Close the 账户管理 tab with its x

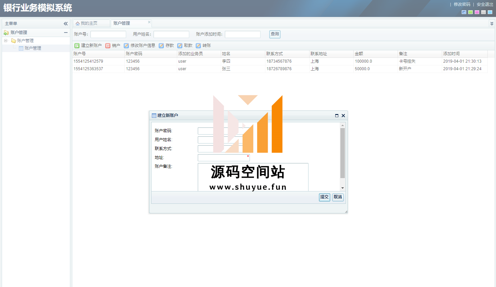149,22
